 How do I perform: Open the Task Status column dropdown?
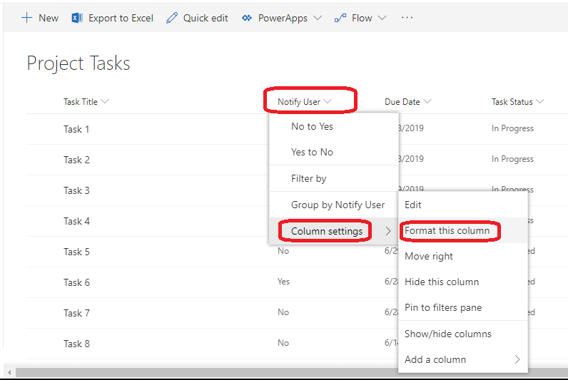[540, 101]
